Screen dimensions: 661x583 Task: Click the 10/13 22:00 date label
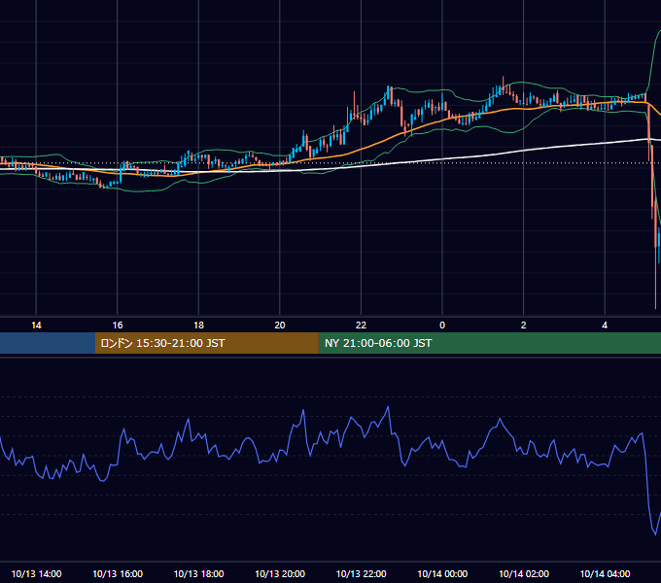coord(361,573)
